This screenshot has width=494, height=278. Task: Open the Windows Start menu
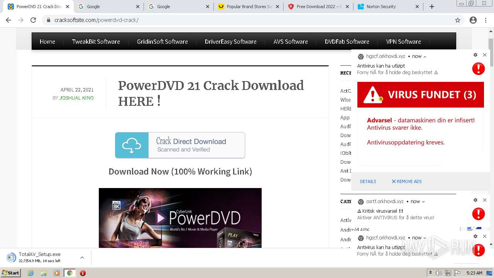point(11,273)
